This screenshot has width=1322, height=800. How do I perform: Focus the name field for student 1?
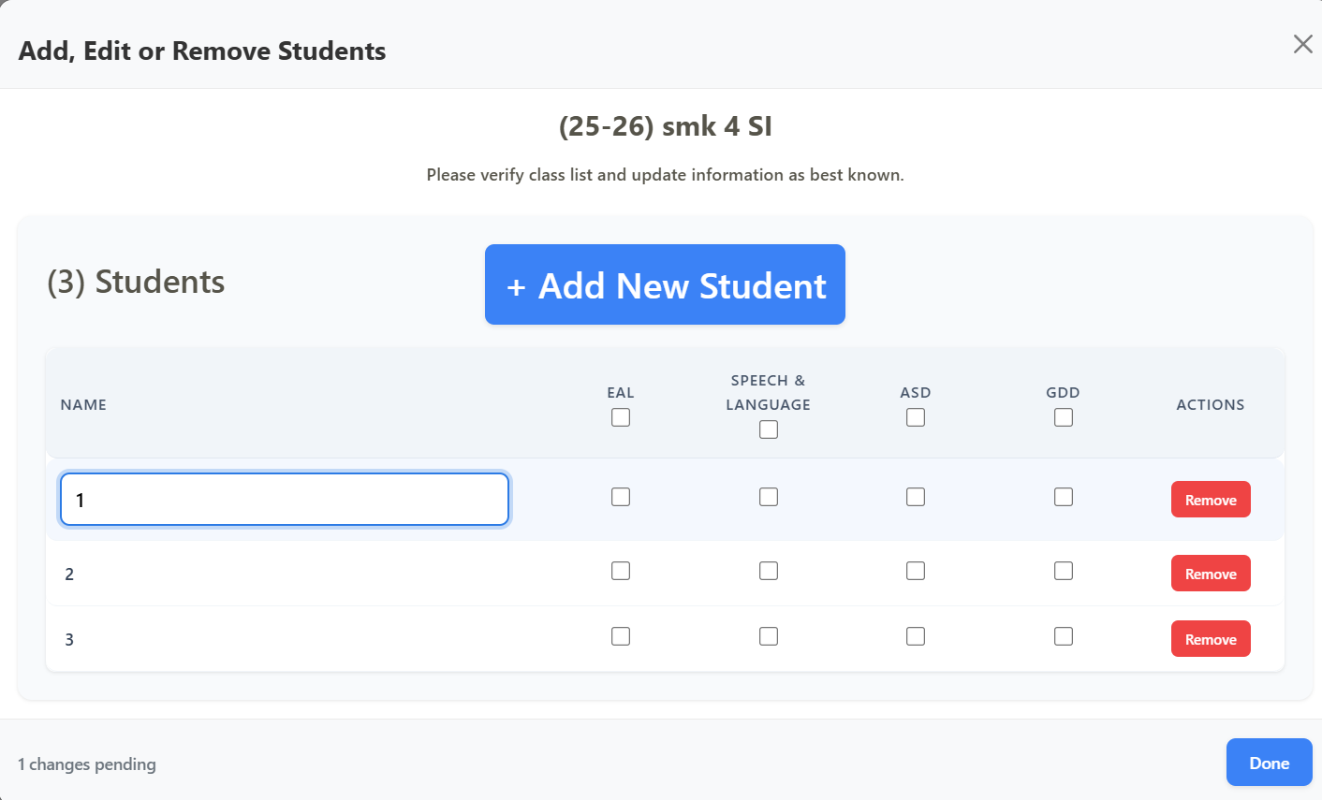coord(285,500)
